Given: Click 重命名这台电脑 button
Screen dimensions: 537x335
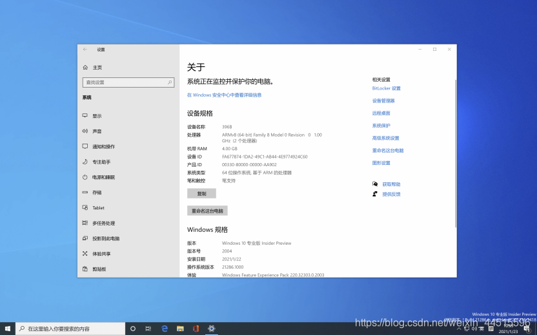Looking at the screenshot, I should (207, 211).
